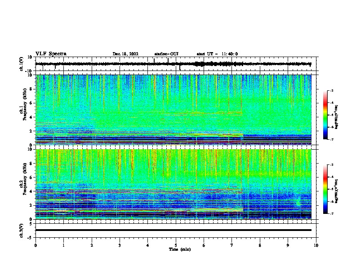Screen dimensions: 356x275
Task: Click the ch.1(V) waveform trace panel
Action: tap(177, 64)
